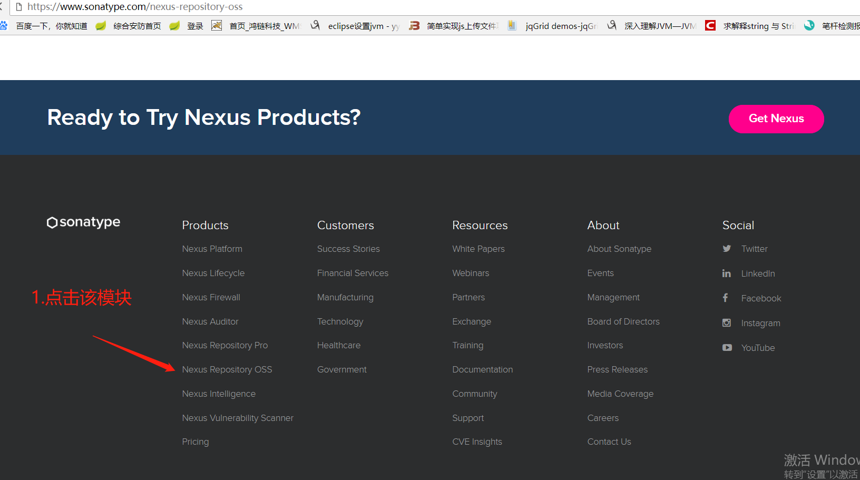The width and height of the screenshot is (860, 480).
Task: Open About Sonatype link
Action: (619, 249)
